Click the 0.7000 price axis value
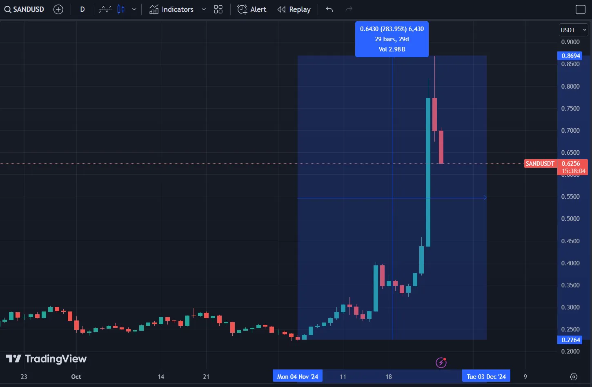This screenshot has width=592, height=387. [x=570, y=130]
